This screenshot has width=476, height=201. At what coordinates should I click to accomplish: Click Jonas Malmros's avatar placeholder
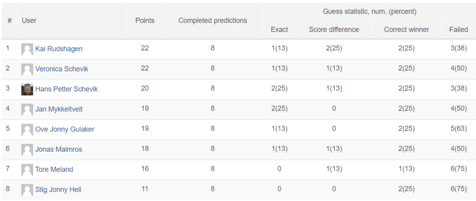point(27,150)
